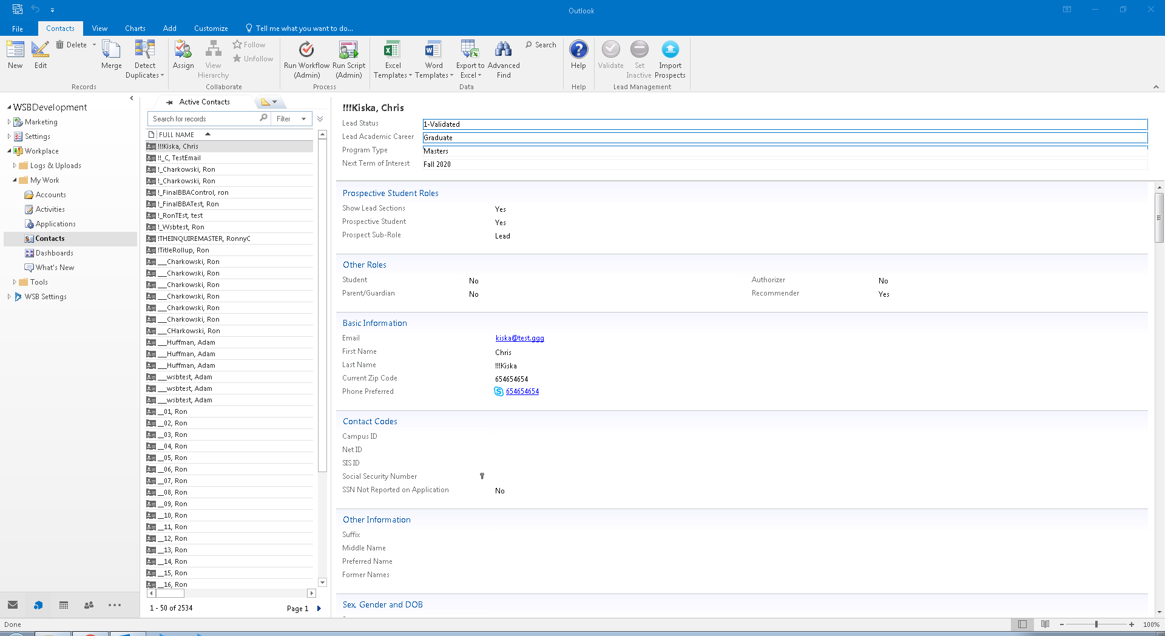Click the Skype icon beside phone number
This screenshot has height=636, width=1165.
tap(499, 392)
